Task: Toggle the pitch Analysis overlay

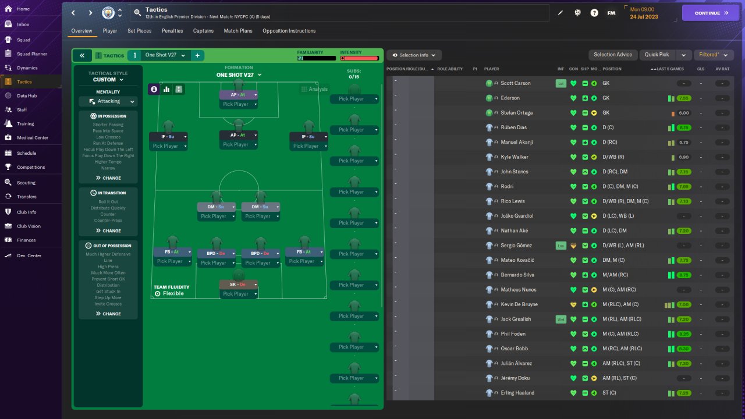Action: [x=314, y=89]
